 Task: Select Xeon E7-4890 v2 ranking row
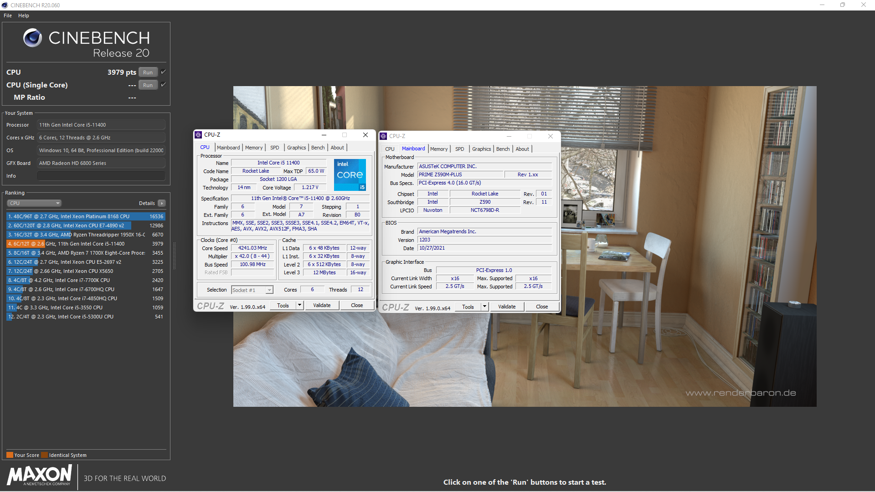click(x=86, y=225)
